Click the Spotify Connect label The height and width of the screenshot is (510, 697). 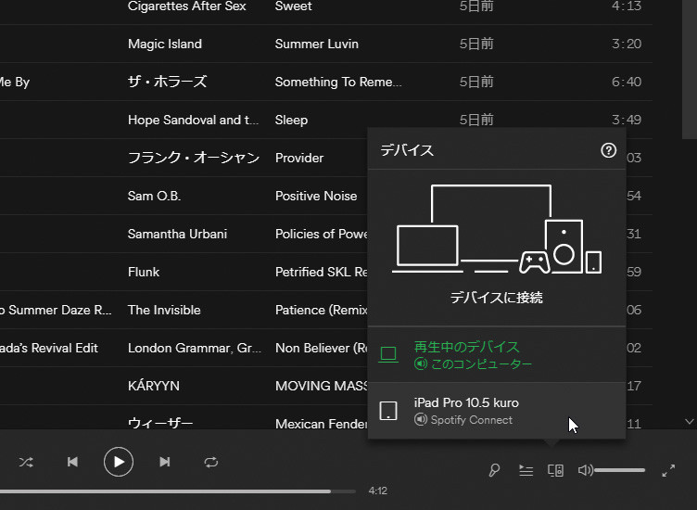471,420
